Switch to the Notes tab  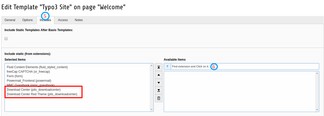tap(79, 20)
